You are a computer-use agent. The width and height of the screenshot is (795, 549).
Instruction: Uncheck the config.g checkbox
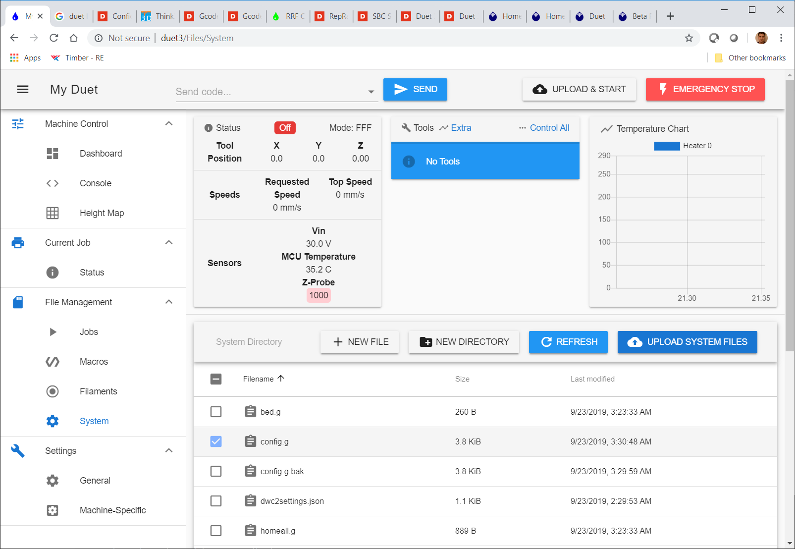[216, 441]
